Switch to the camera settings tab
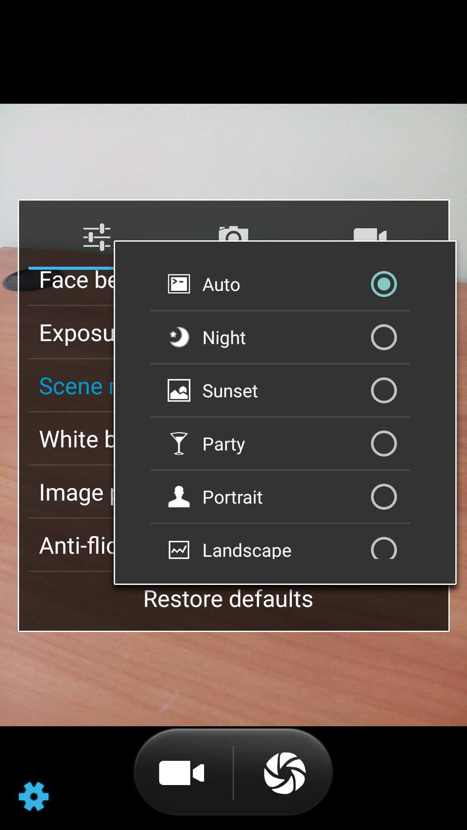Screen dimensions: 467x830 [x=233, y=234]
